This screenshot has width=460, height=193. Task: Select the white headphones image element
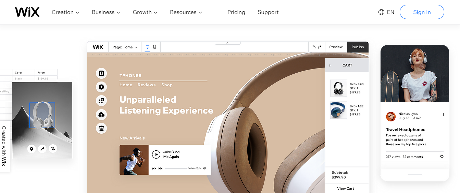42,115
